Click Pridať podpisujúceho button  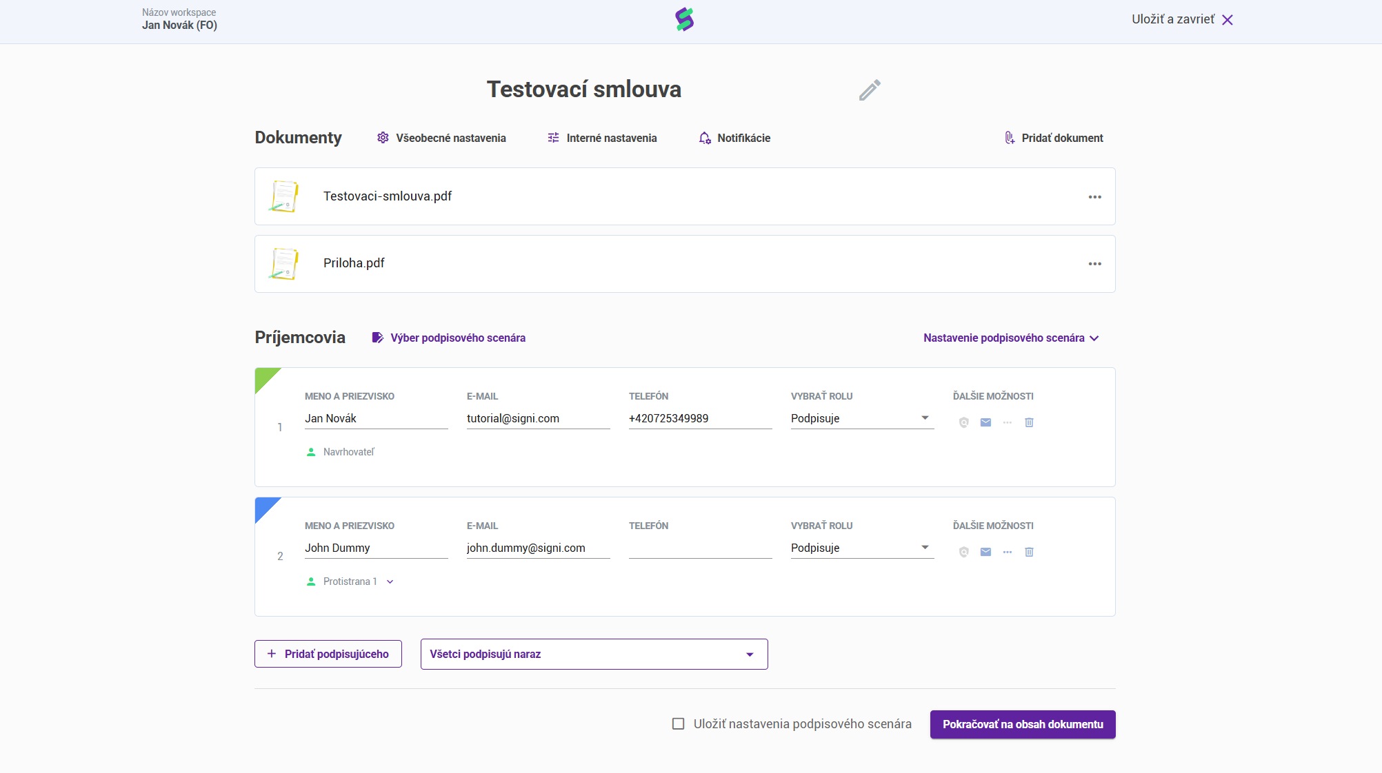point(328,655)
